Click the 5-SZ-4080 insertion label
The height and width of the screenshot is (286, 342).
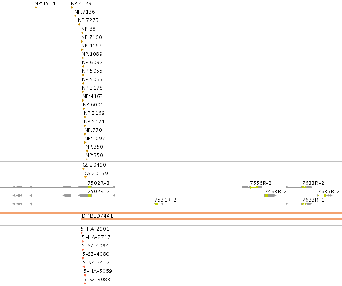click(96, 254)
